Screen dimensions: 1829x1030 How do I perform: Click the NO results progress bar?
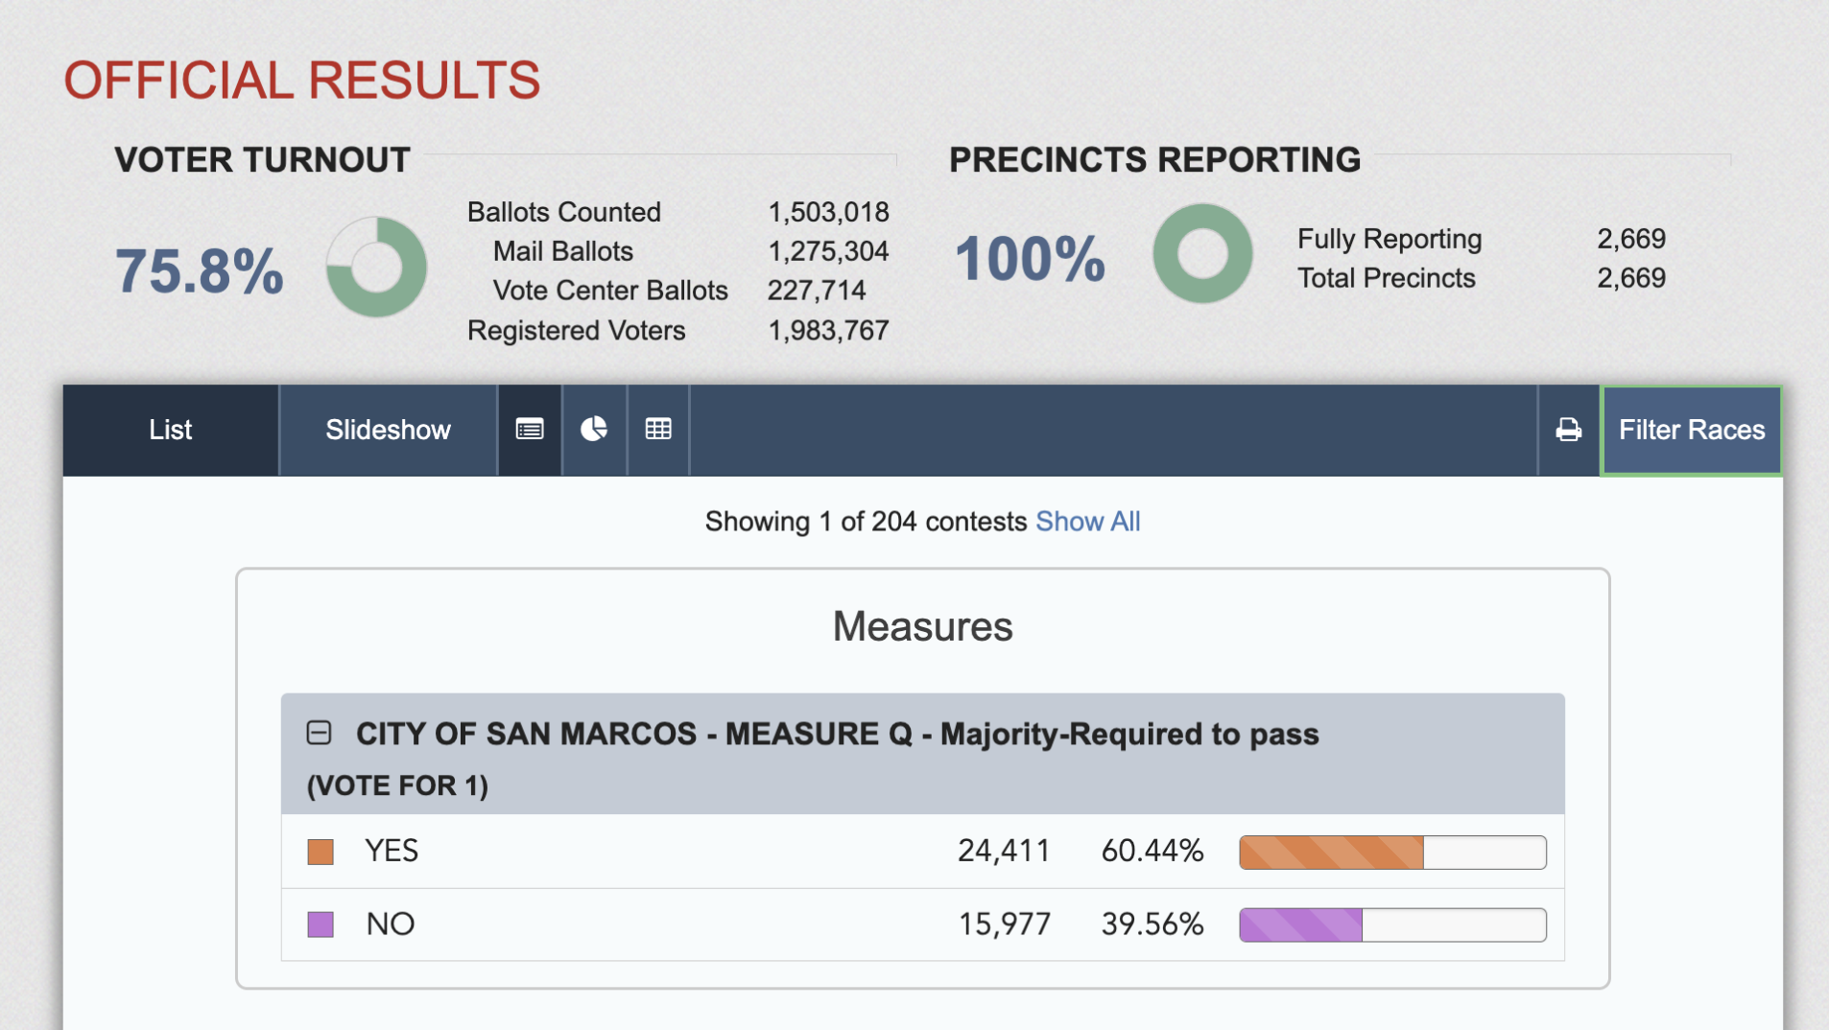1392,924
